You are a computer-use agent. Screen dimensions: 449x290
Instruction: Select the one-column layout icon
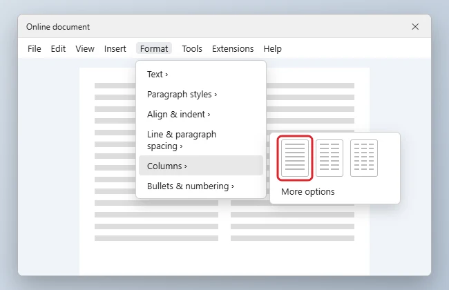(x=295, y=158)
